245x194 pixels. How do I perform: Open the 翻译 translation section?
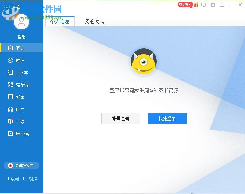(x=21, y=60)
